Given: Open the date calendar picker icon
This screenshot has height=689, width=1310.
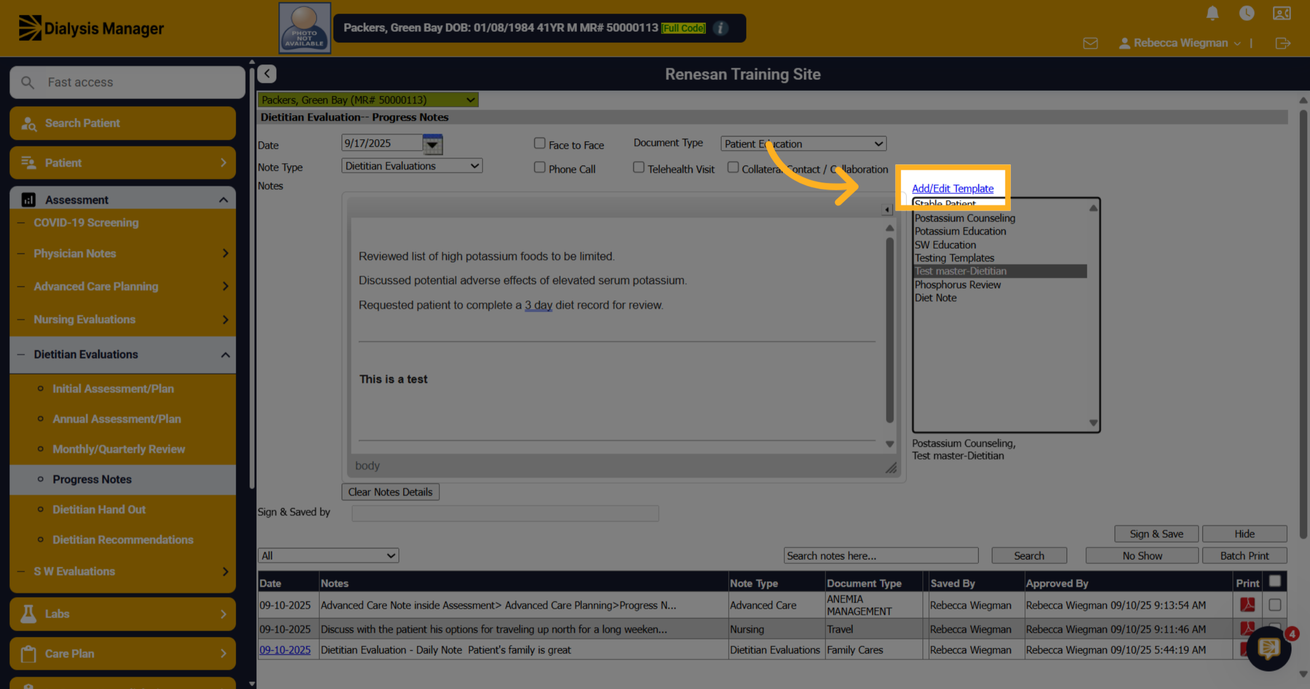Looking at the screenshot, I should click(x=432, y=144).
